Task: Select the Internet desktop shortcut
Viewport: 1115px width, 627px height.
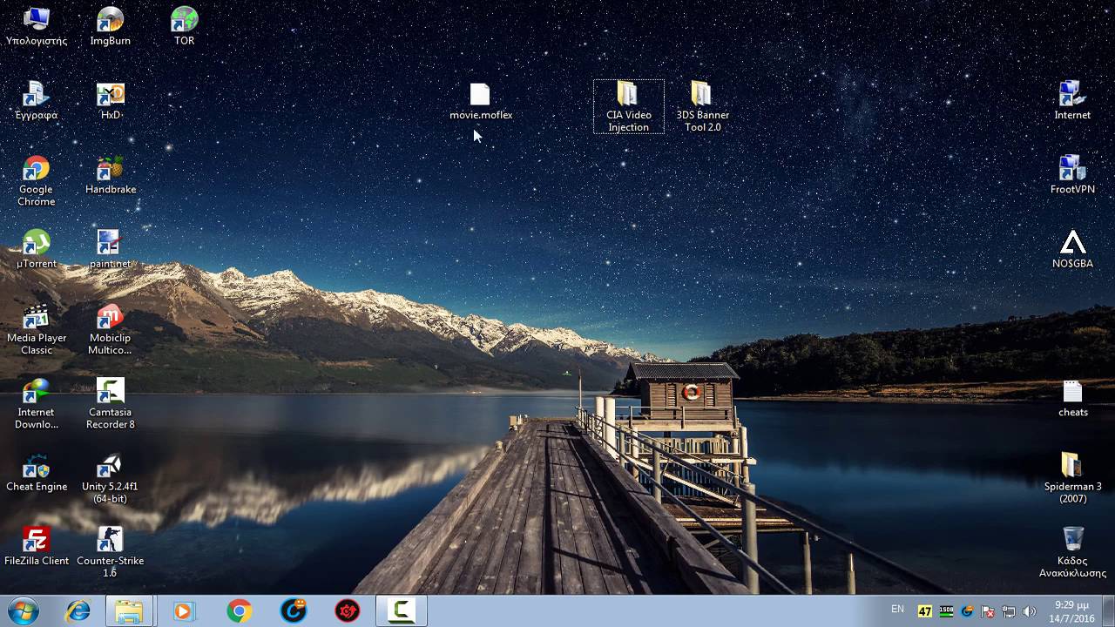Action: click(1072, 101)
